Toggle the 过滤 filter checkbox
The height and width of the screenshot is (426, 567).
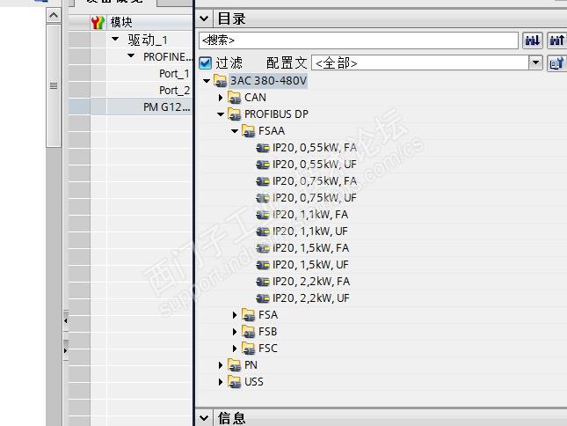206,63
